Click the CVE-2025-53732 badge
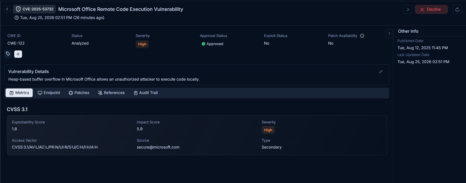This screenshot has height=183, width=466. pos(34,9)
